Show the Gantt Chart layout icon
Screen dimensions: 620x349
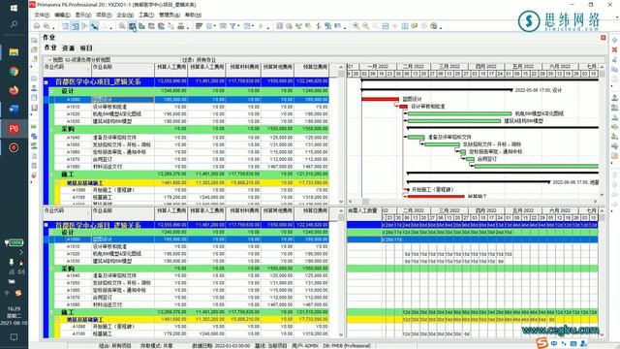pyautogui.click(x=75, y=26)
